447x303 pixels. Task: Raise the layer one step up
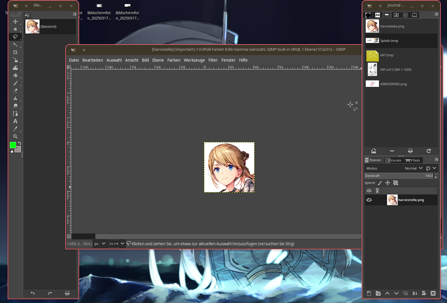click(387, 293)
